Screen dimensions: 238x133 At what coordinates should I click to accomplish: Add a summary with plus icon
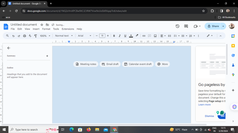tap(47, 56)
